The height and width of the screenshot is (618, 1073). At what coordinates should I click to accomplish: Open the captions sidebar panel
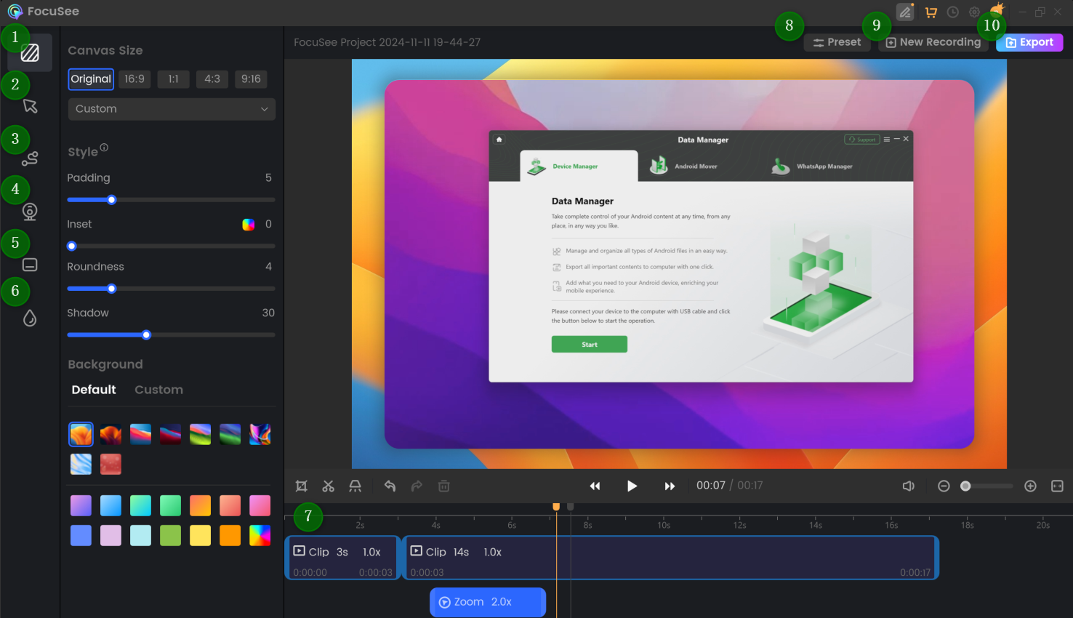pos(30,265)
